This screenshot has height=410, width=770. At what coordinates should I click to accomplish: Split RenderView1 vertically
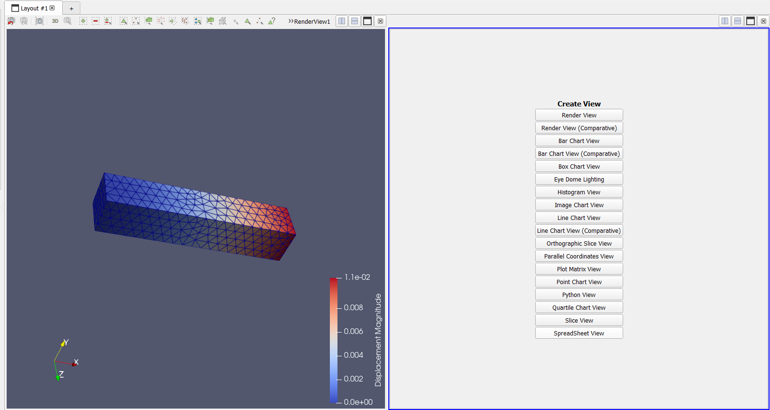click(x=355, y=21)
